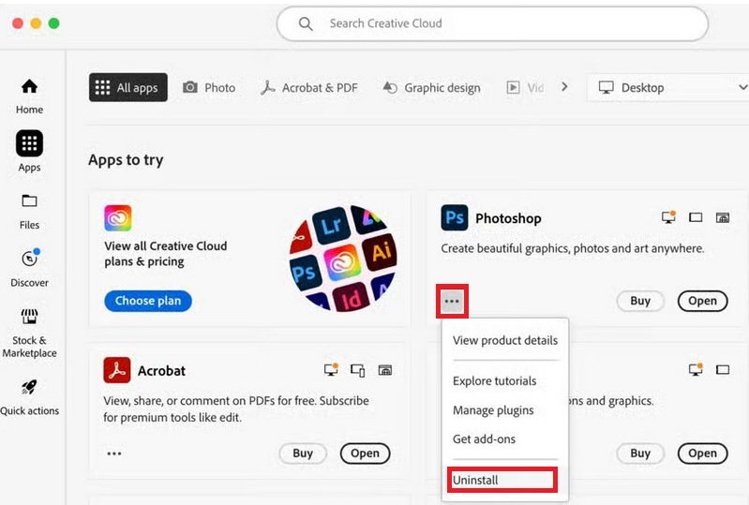Click Buy button for Acrobat
The width and height of the screenshot is (749, 505).
coord(303,453)
